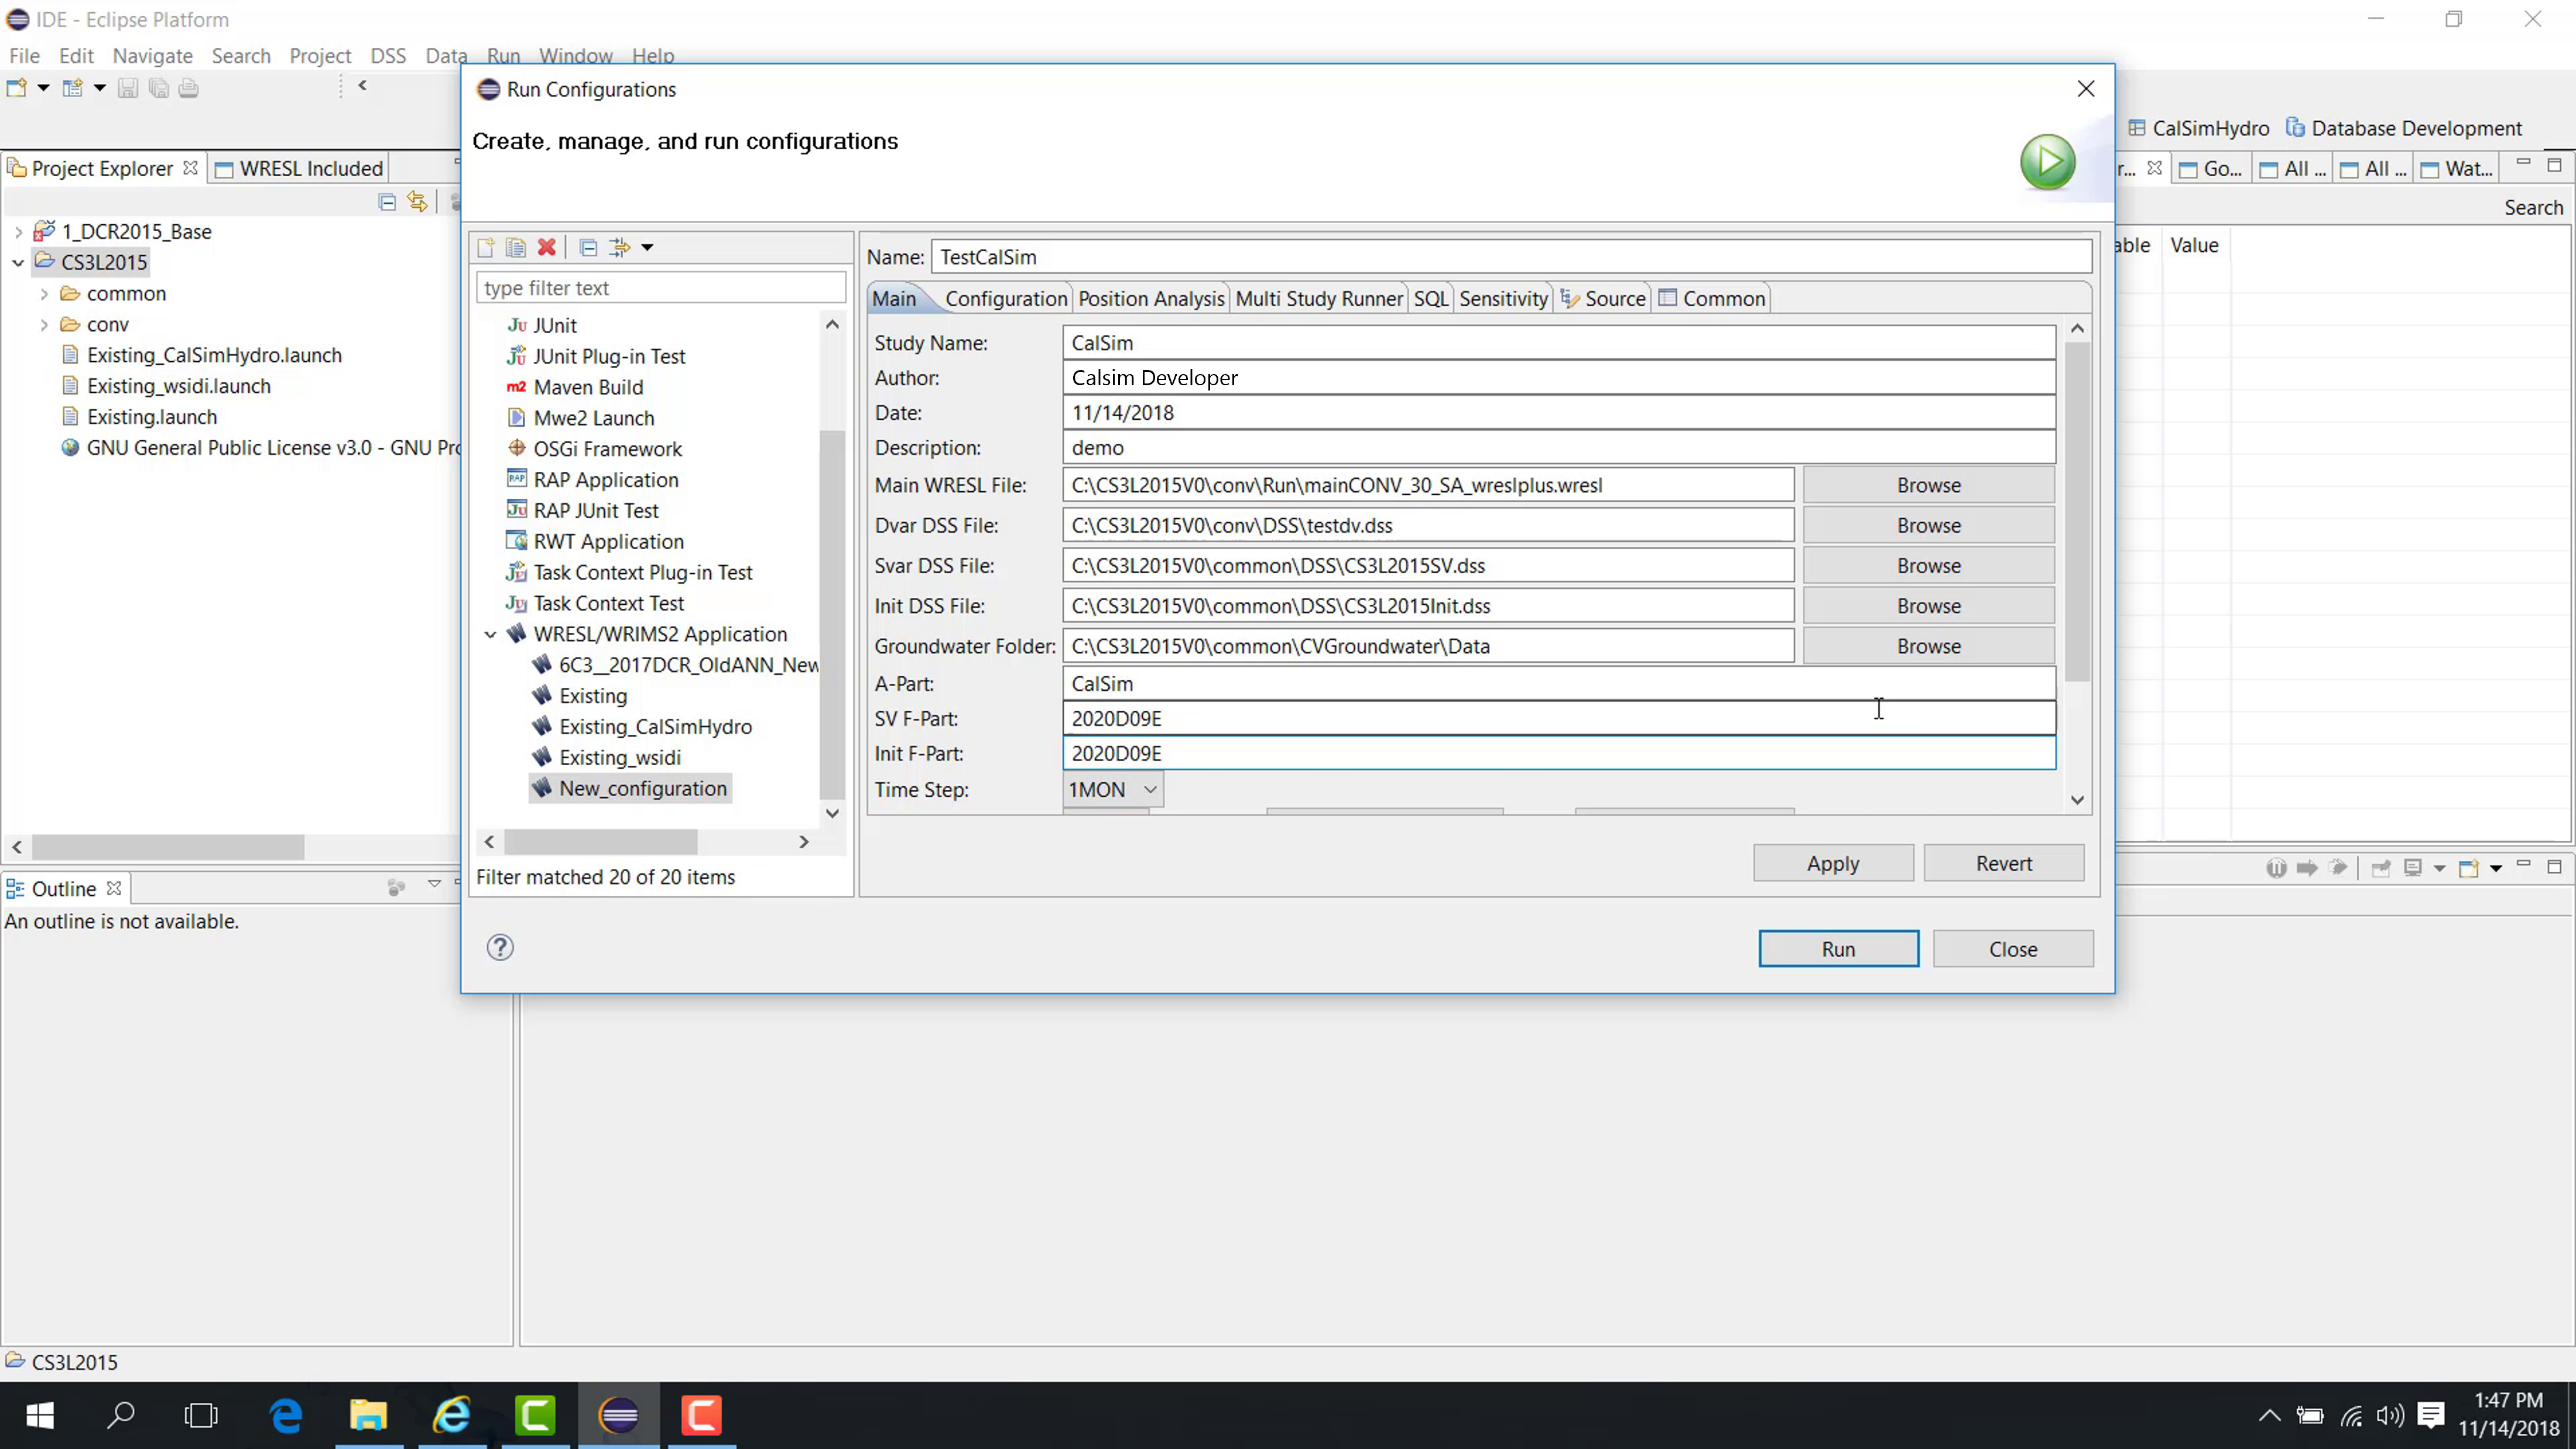Collapse all configurations in dialog toolbar
2576x1449 pixels.
pyautogui.click(x=588, y=247)
